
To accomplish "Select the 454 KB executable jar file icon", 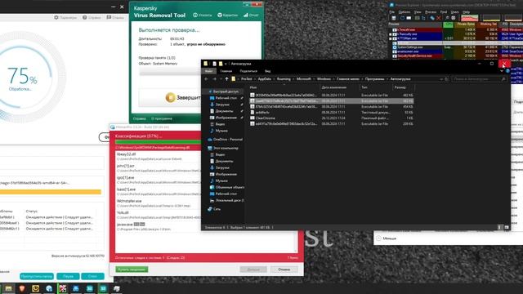I will coord(253,107).
